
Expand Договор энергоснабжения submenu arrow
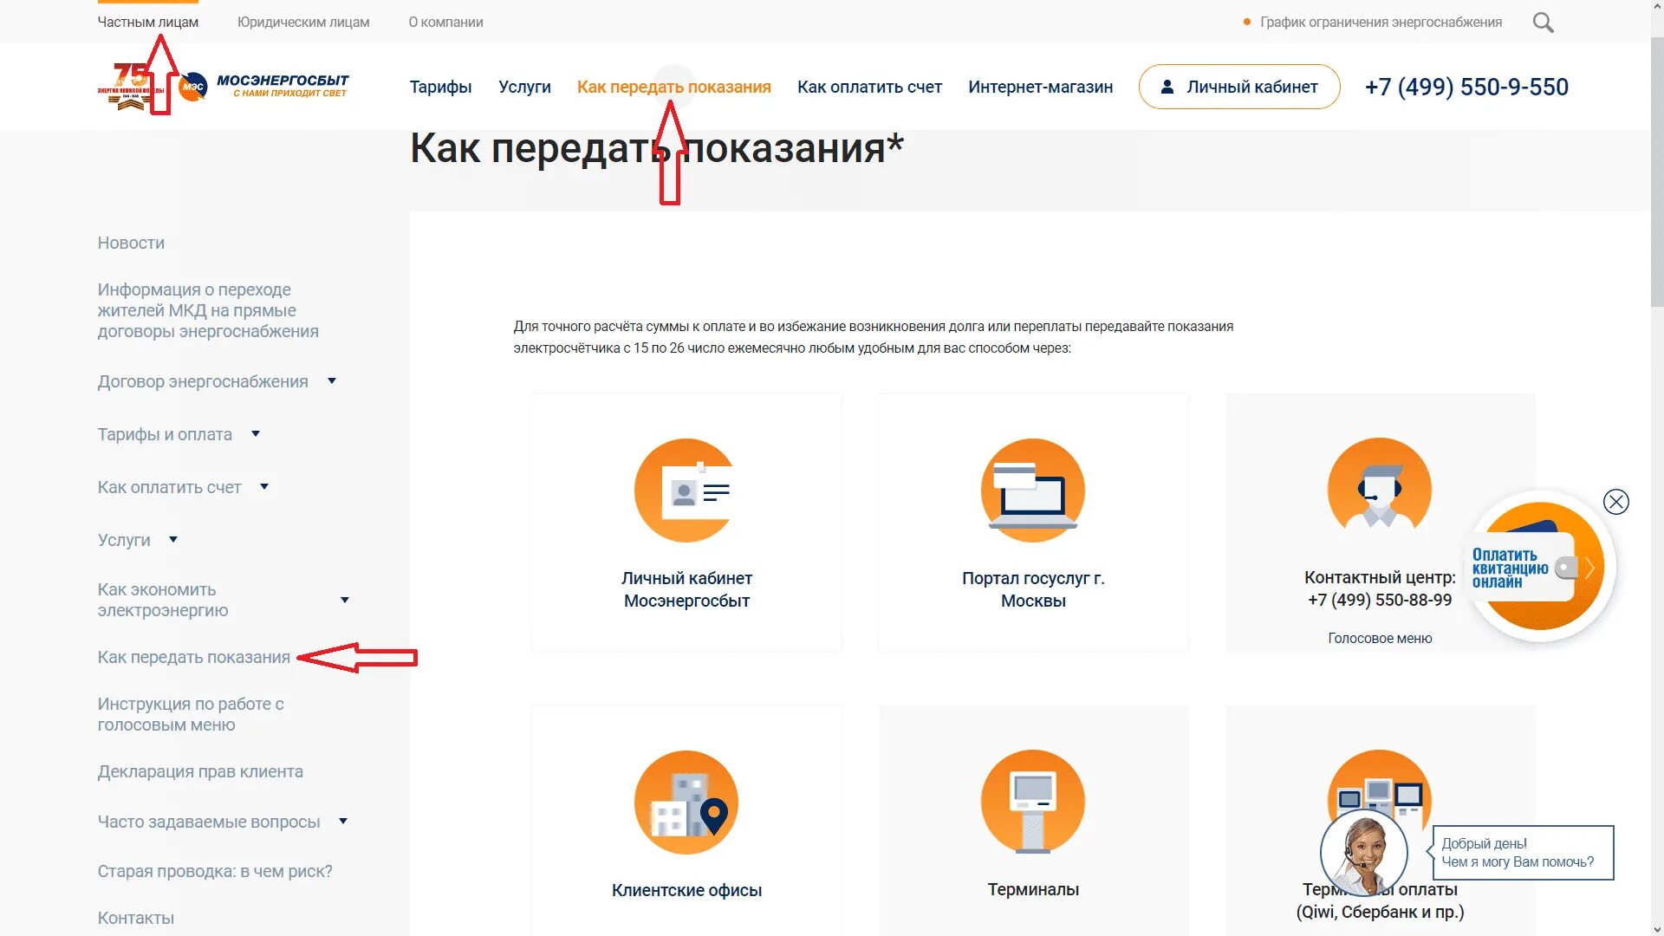pos(332,381)
